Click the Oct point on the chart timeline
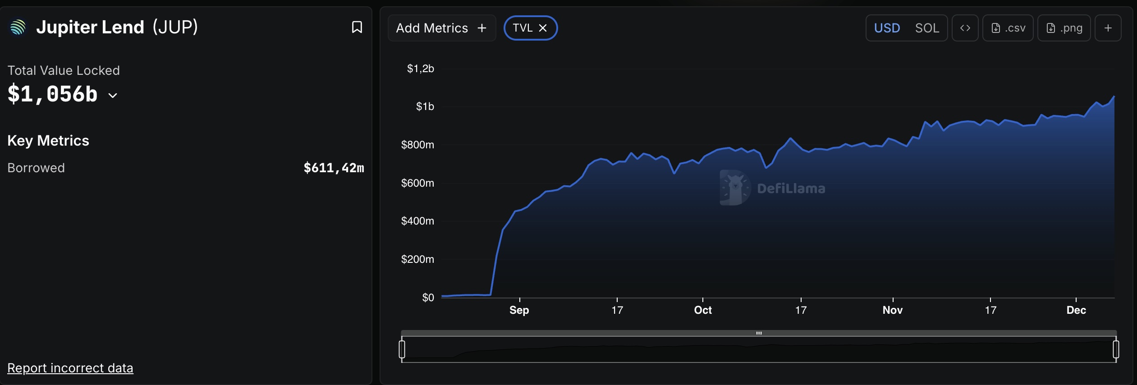Viewport: 1137px width, 385px height. [703, 310]
